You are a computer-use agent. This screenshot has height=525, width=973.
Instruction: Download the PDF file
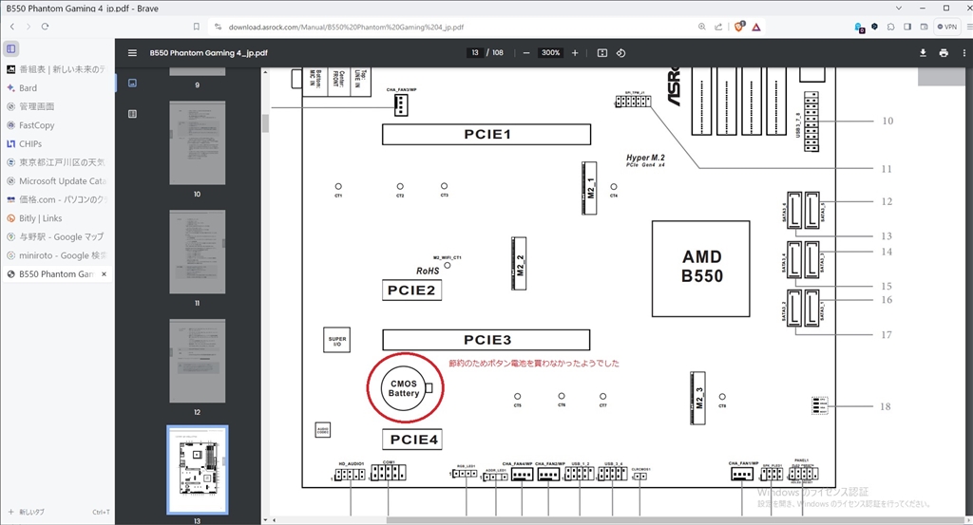923,52
